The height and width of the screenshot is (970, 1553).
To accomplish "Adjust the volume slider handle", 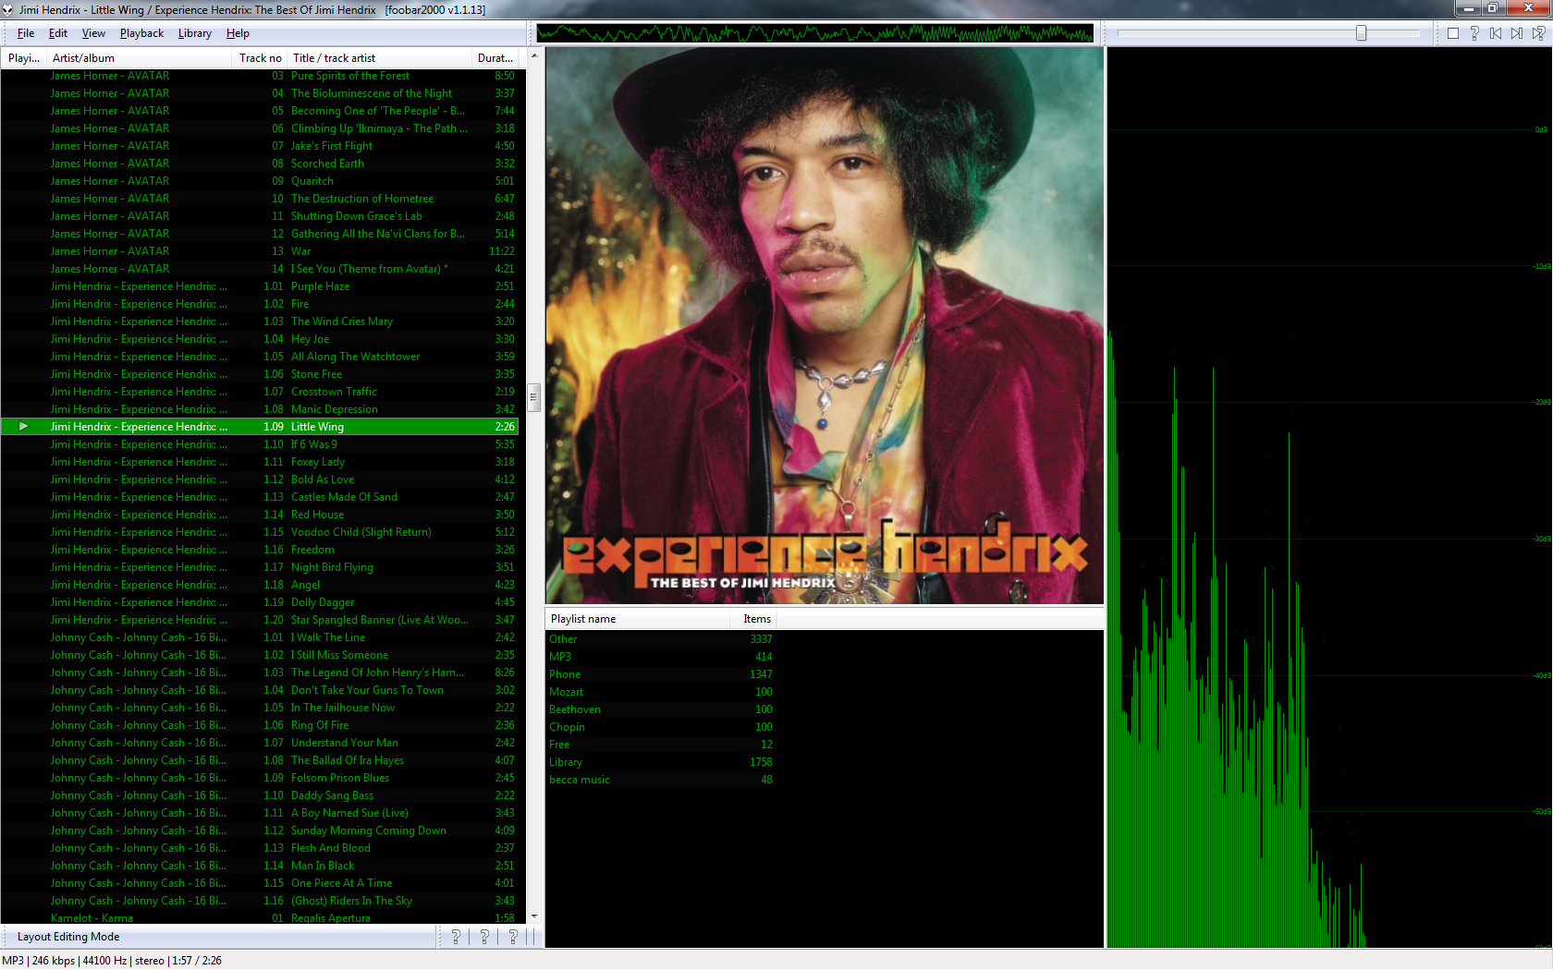I will 1361,33.
